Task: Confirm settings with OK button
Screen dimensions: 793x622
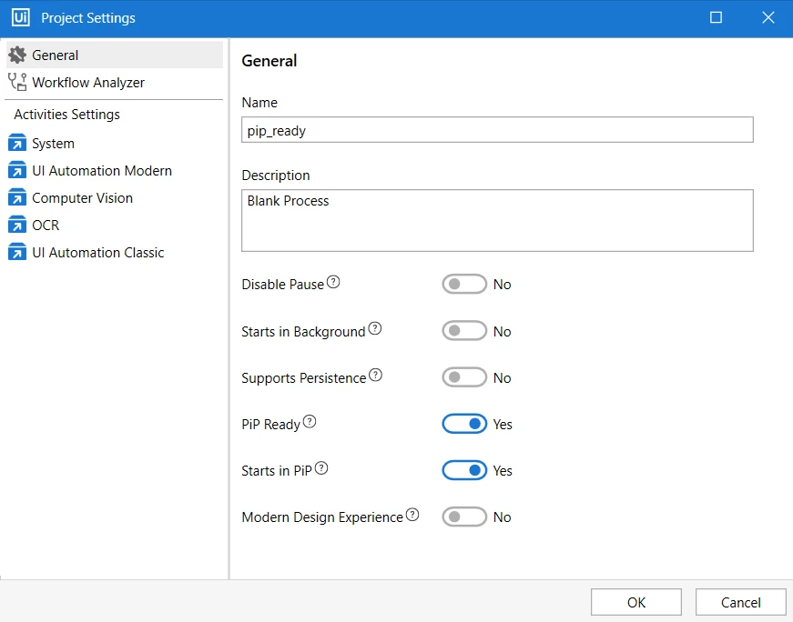Action: pyautogui.click(x=636, y=602)
